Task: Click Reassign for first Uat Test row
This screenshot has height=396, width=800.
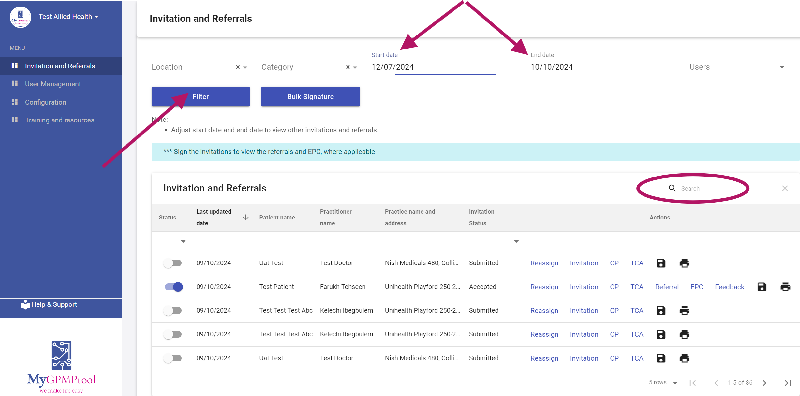Action: click(544, 263)
